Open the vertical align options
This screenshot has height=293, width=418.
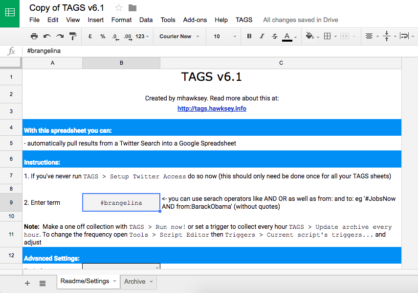(387, 36)
